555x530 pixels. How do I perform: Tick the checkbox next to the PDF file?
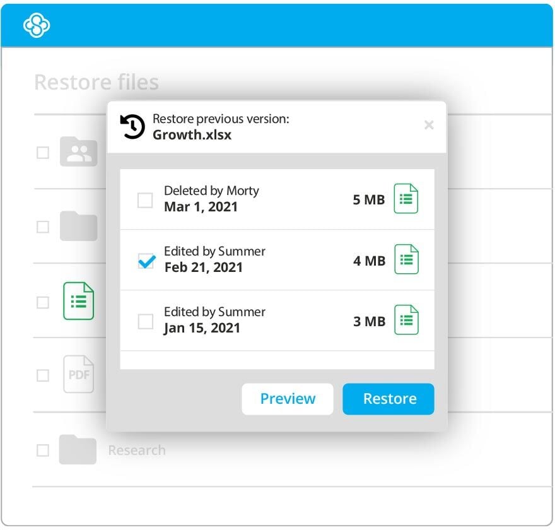pos(43,375)
